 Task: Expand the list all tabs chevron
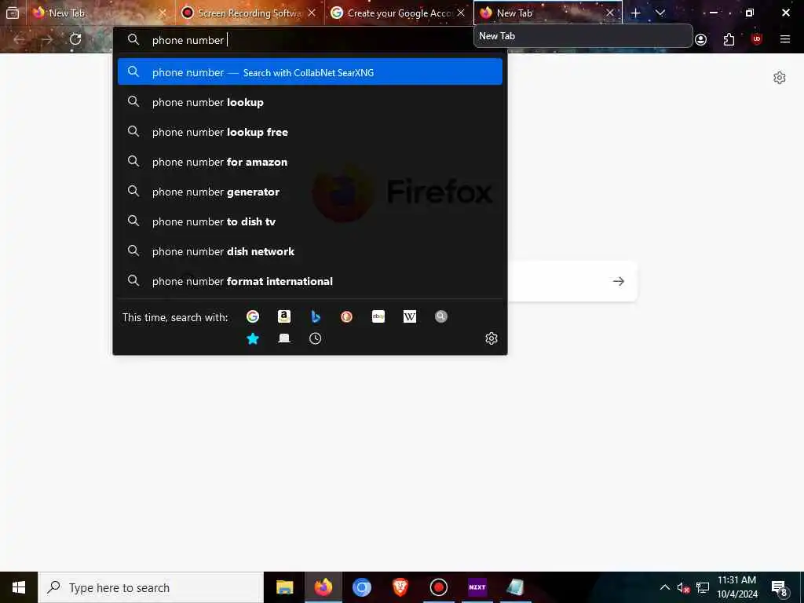660,13
